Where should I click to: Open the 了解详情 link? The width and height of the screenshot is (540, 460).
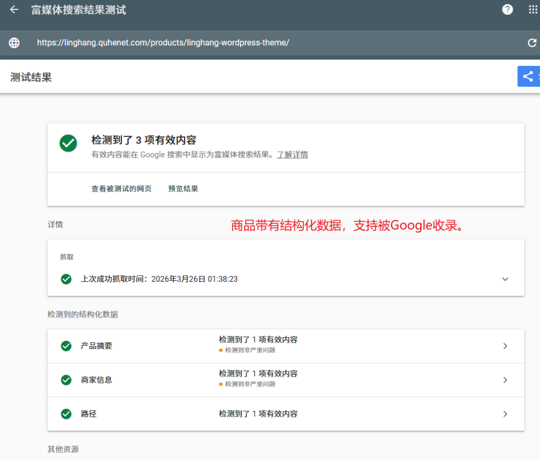292,155
